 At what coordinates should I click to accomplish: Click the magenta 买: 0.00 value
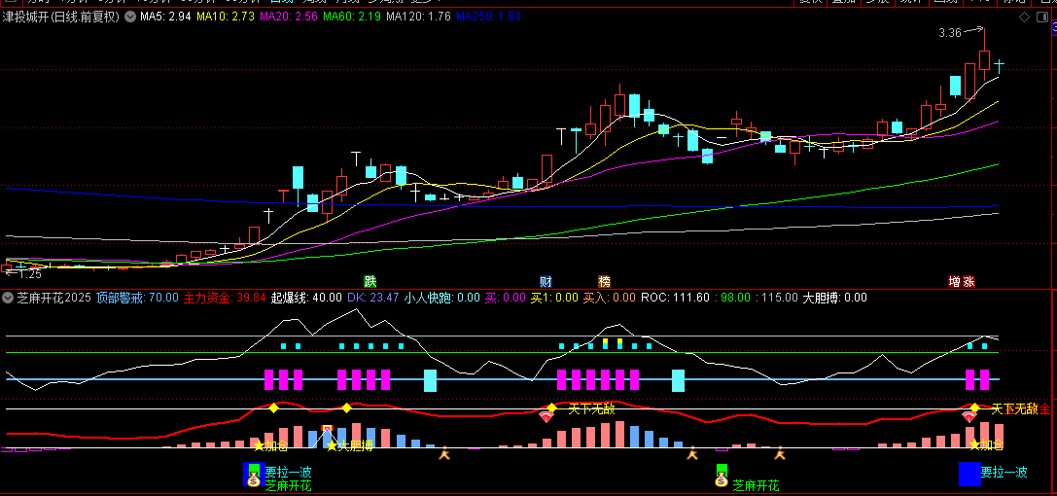(505, 298)
